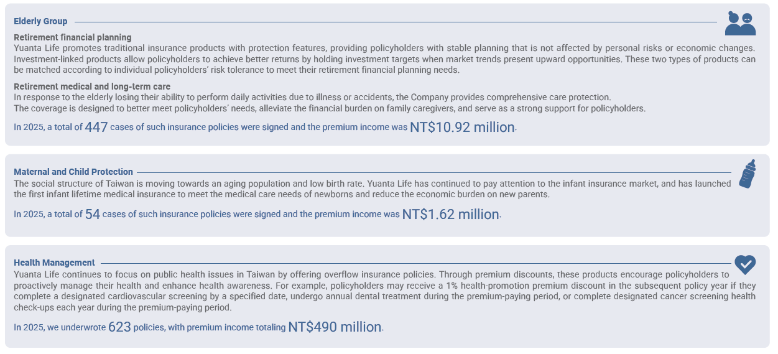This screenshot has width=778, height=354.
Task: Click the 54 cases number
Action: [93, 214]
